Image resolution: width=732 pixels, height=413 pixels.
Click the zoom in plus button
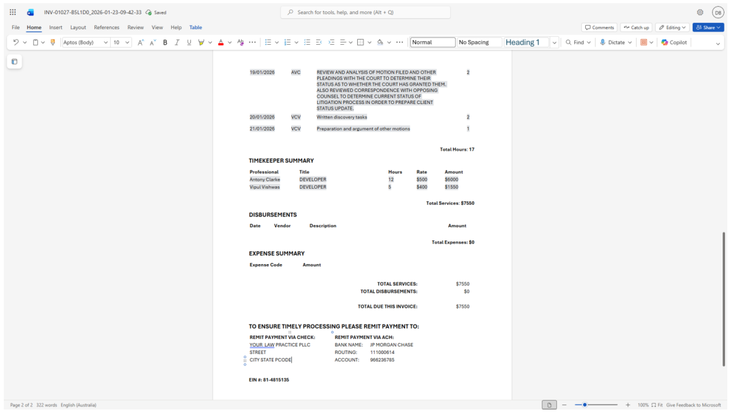[x=627, y=405]
